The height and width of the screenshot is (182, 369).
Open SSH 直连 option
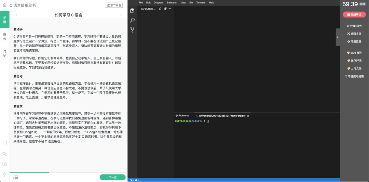(x=354, y=53)
